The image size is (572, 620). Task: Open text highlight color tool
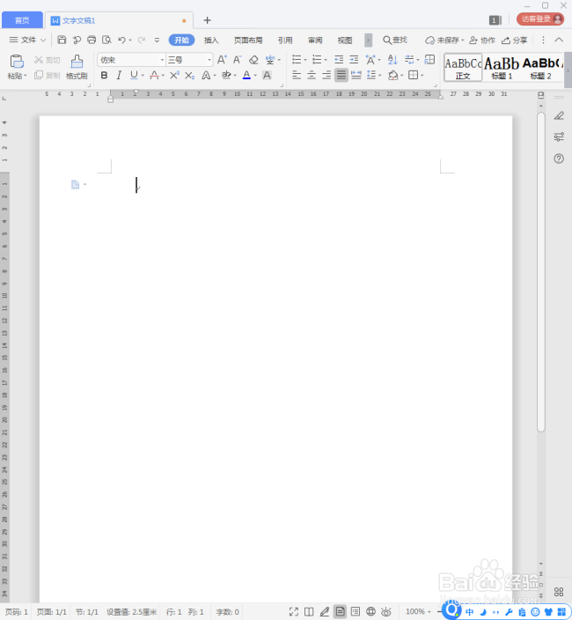pos(226,75)
